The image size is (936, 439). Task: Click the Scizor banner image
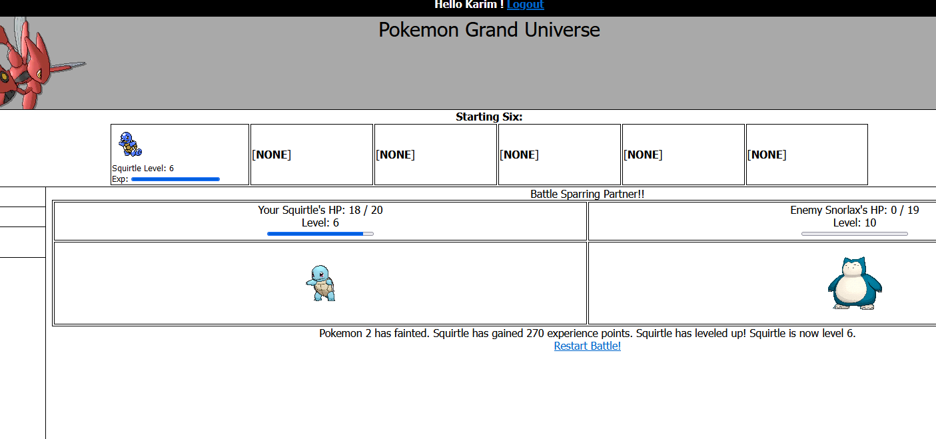click(x=43, y=63)
